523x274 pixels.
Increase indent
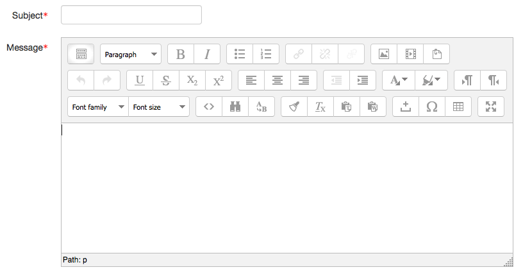[363, 80]
